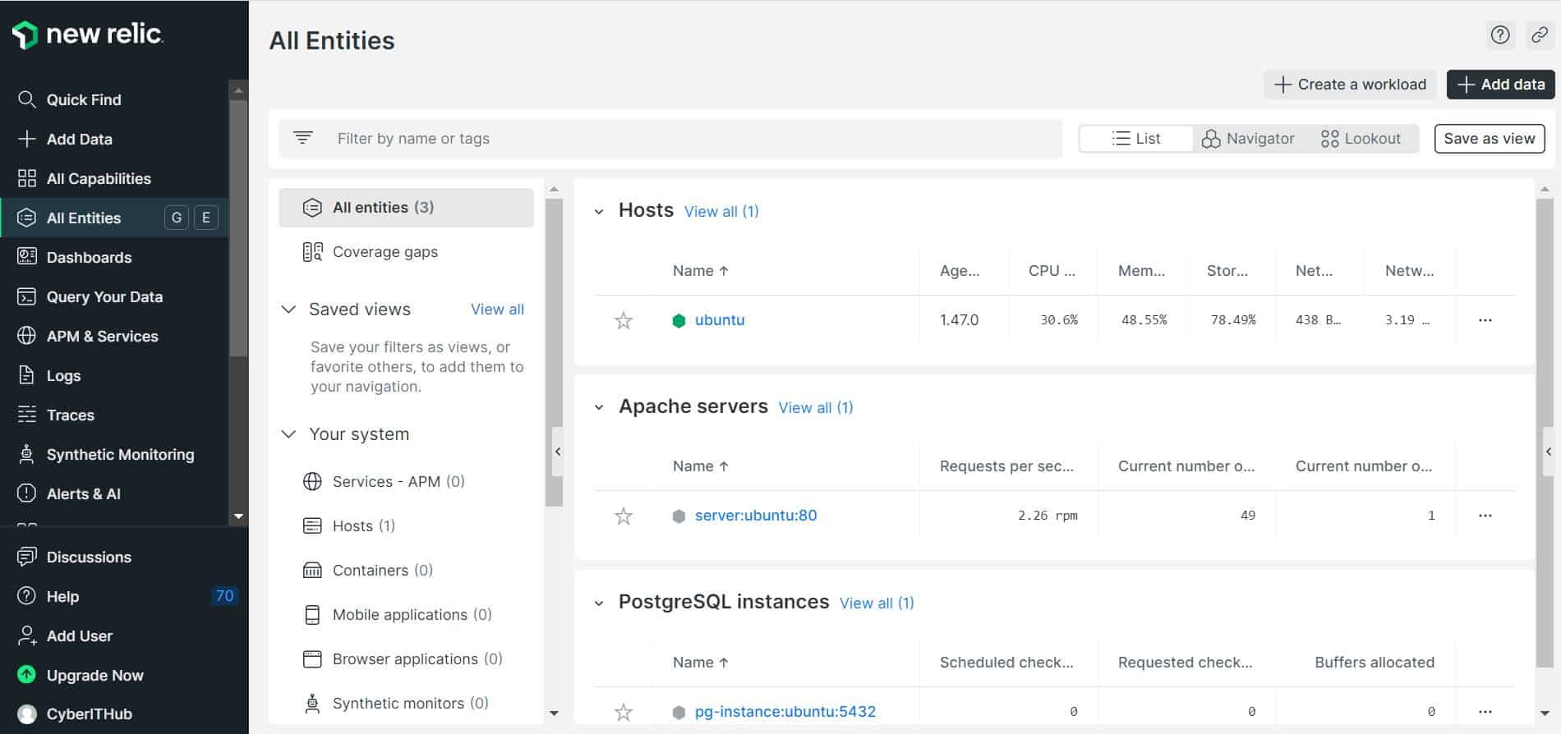This screenshot has height=734, width=1561.
Task: Click View all for Saved views
Action: [497, 310]
